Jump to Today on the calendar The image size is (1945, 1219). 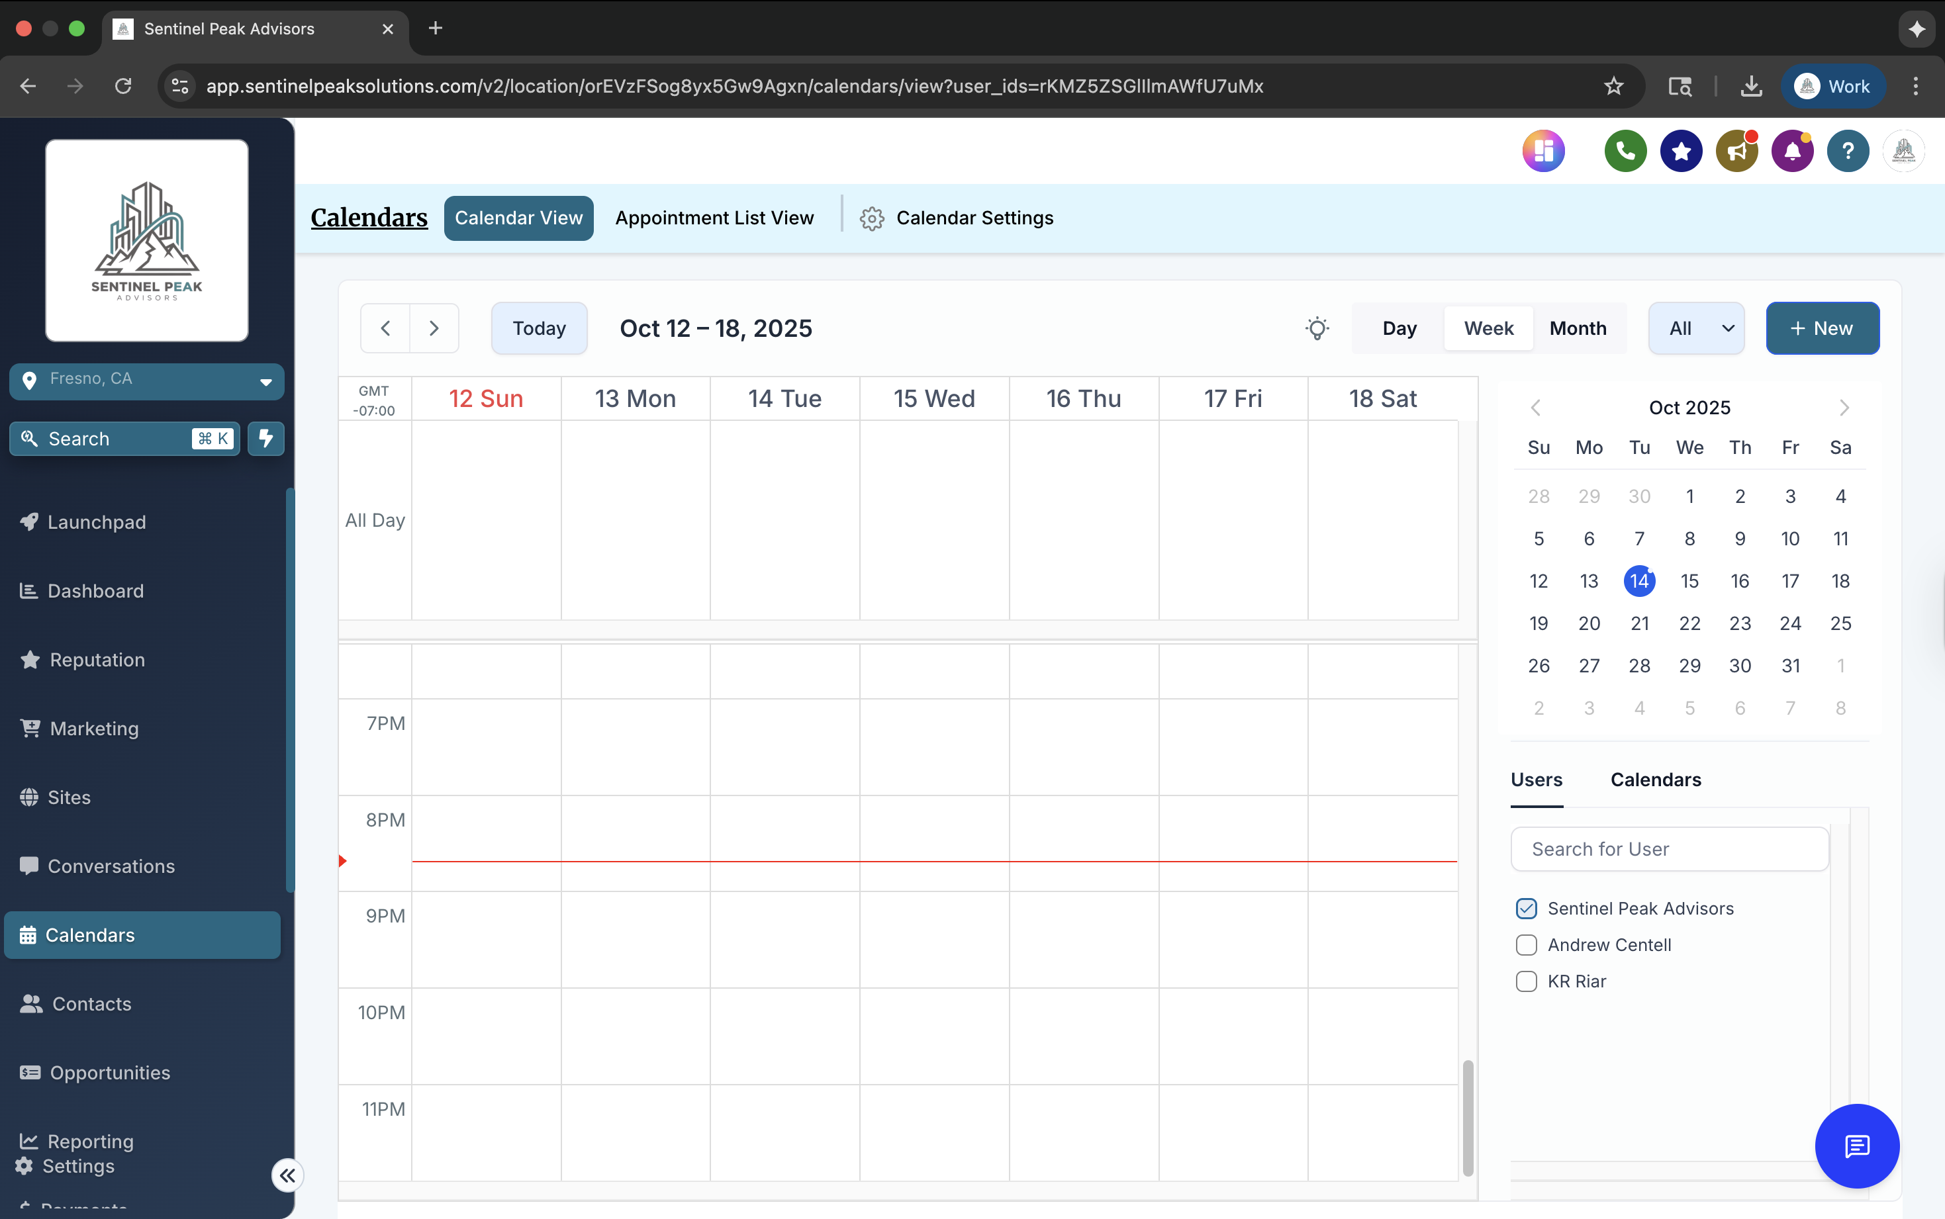(x=538, y=328)
